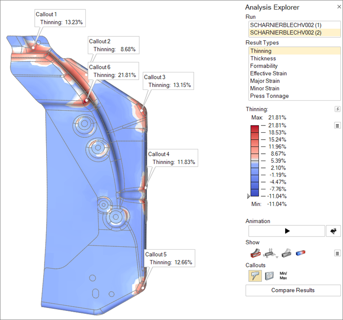Choose the Effective Strain result type
This screenshot has width=343, height=320.
tap(268, 73)
